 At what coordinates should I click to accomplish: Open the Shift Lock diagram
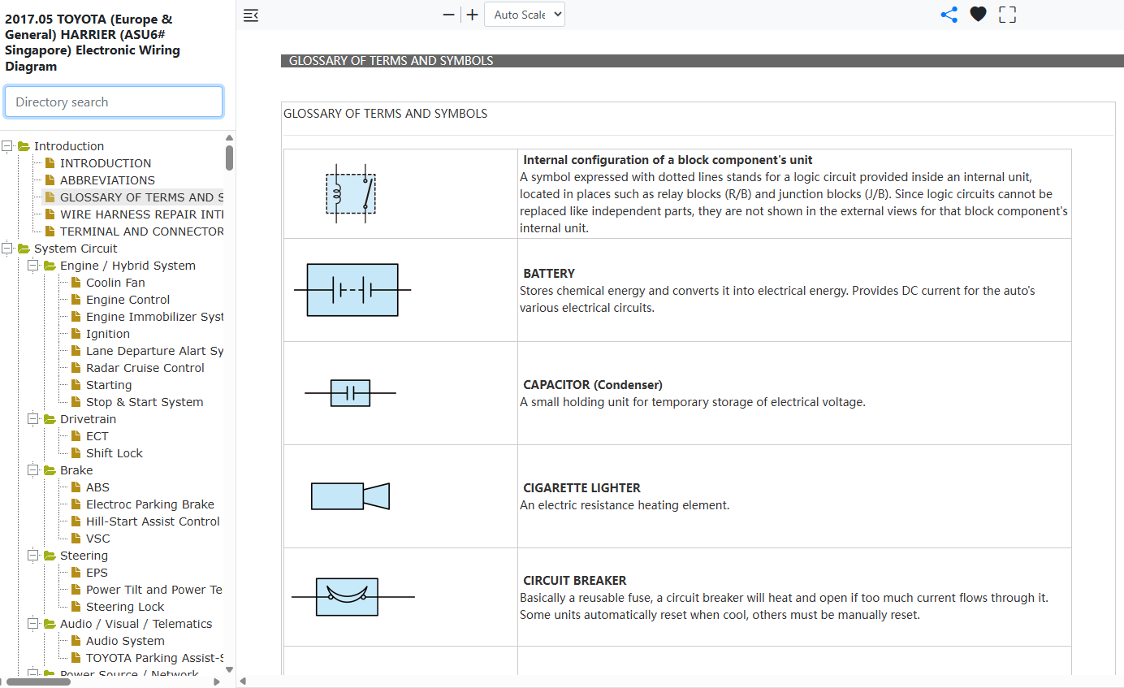pos(115,453)
